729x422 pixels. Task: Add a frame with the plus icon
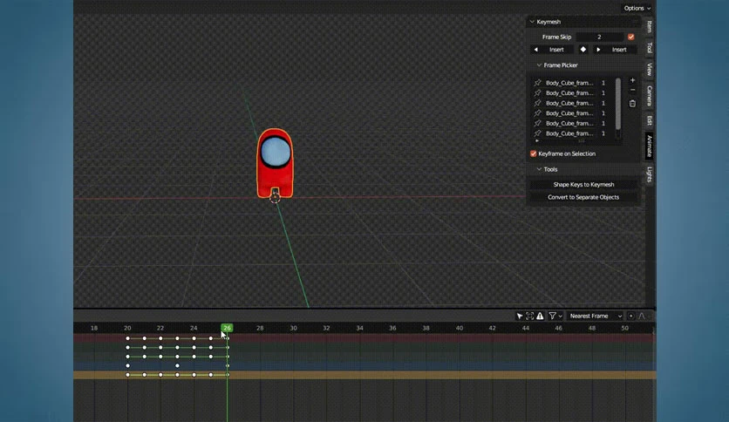[x=632, y=80]
